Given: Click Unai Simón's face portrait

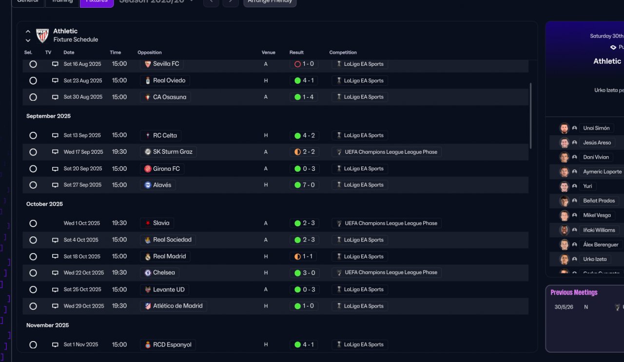Looking at the screenshot, I should 564,128.
